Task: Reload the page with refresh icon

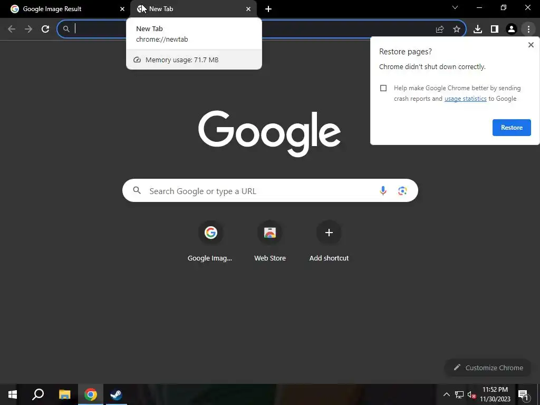Action: point(45,29)
